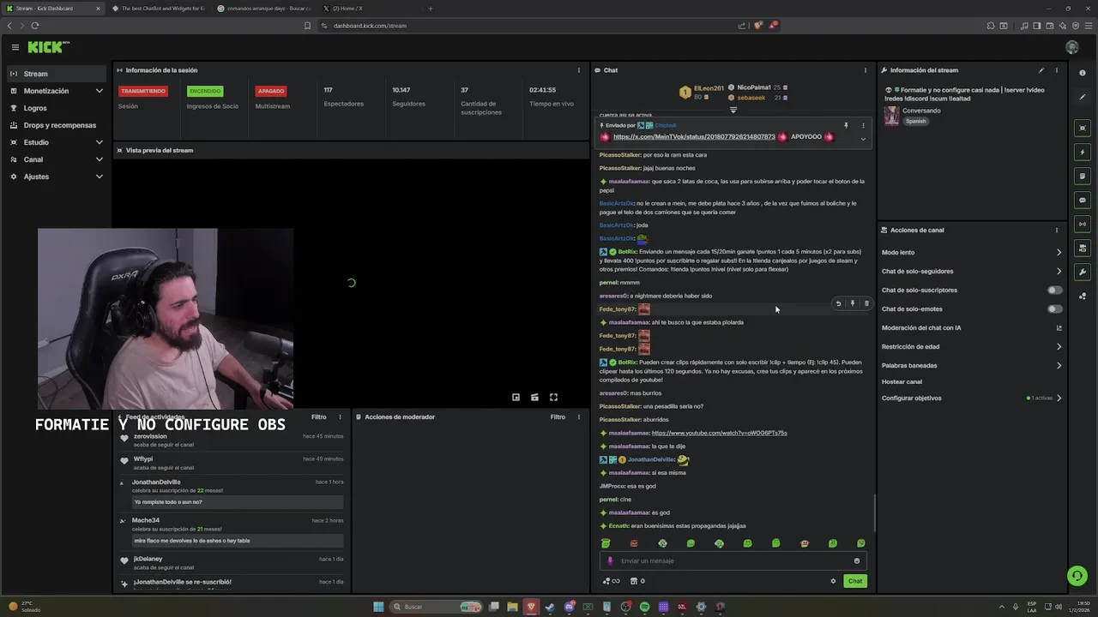Screen dimensions: 1098x617
Task: Click the lightning bolt icon in right sidebar
Action: 1083,152
